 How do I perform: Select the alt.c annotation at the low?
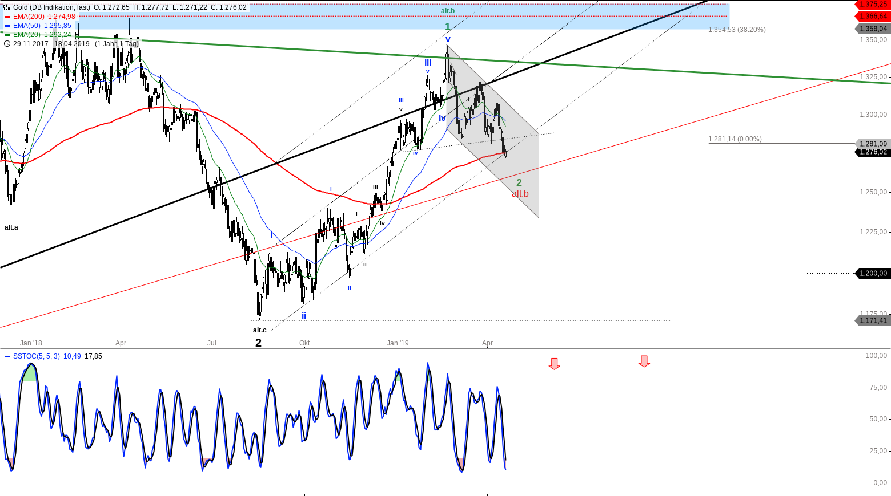(x=259, y=330)
